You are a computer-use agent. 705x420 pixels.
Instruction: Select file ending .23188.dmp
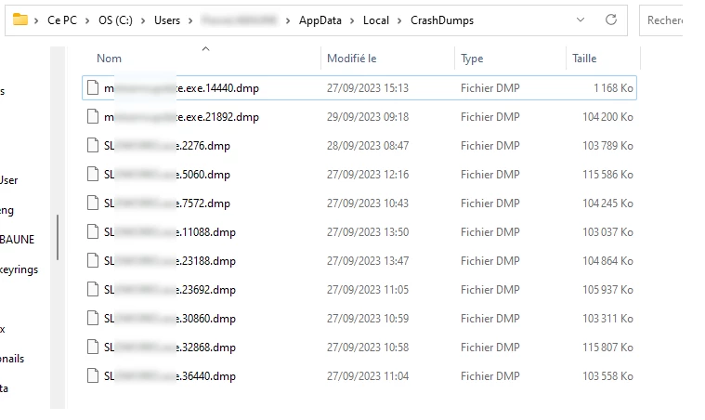(359, 261)
